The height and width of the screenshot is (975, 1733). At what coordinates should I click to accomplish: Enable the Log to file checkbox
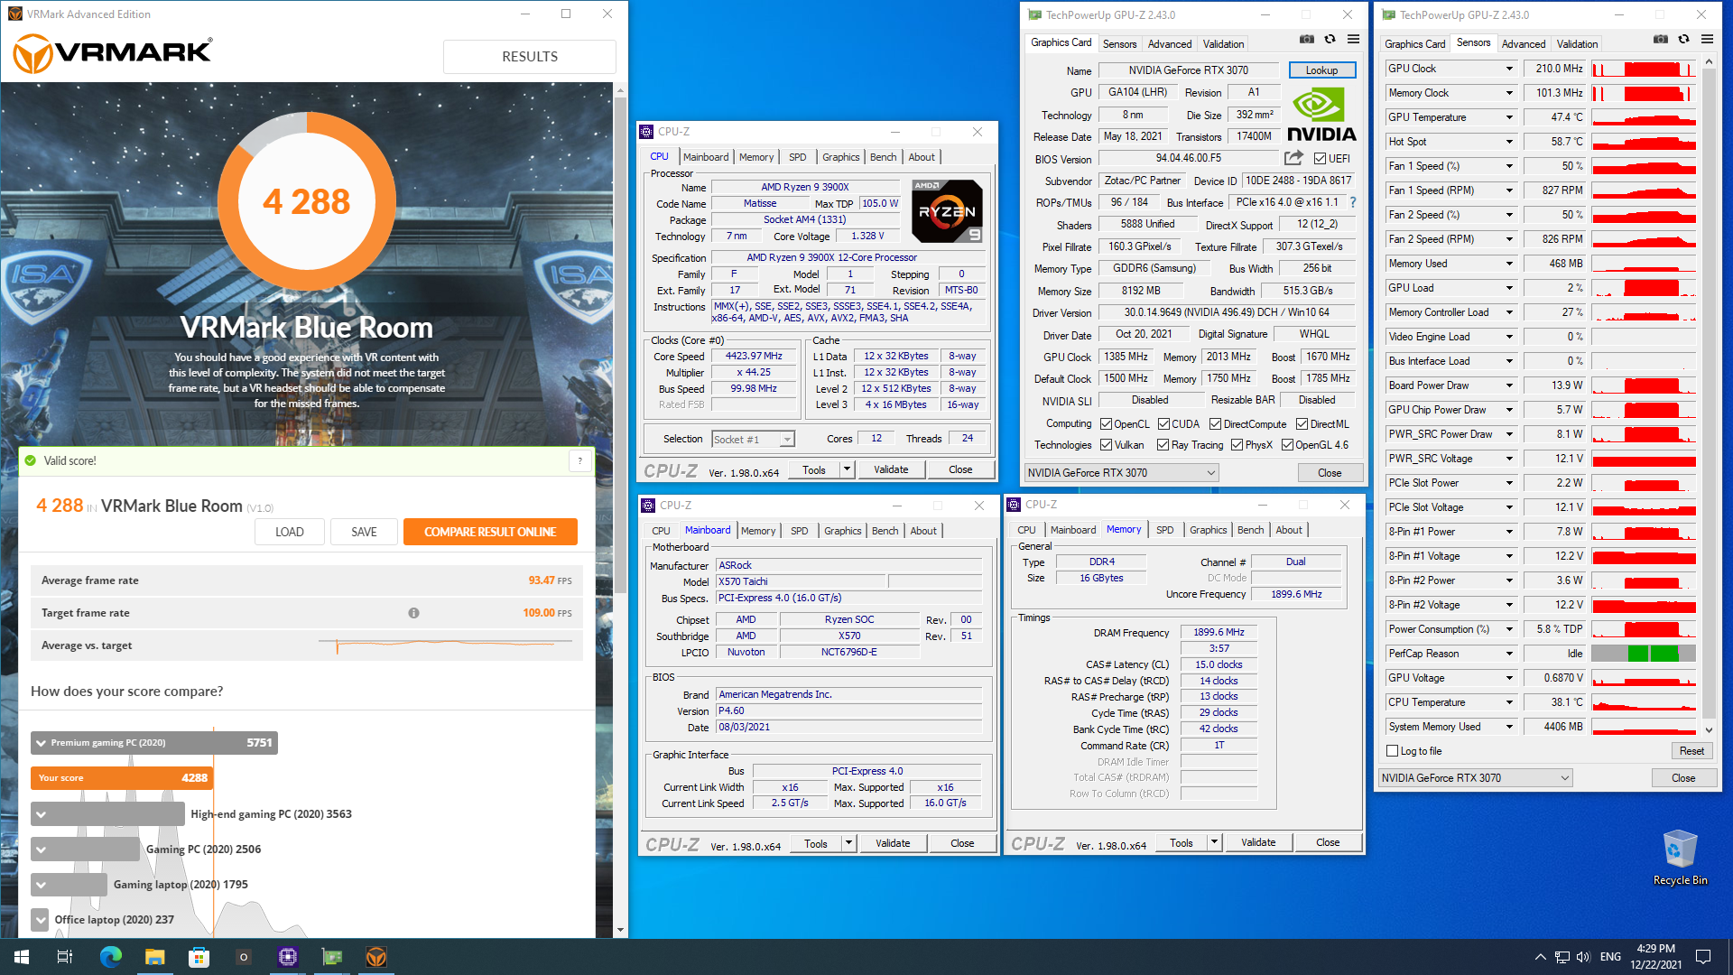(x=1392, y=751)
